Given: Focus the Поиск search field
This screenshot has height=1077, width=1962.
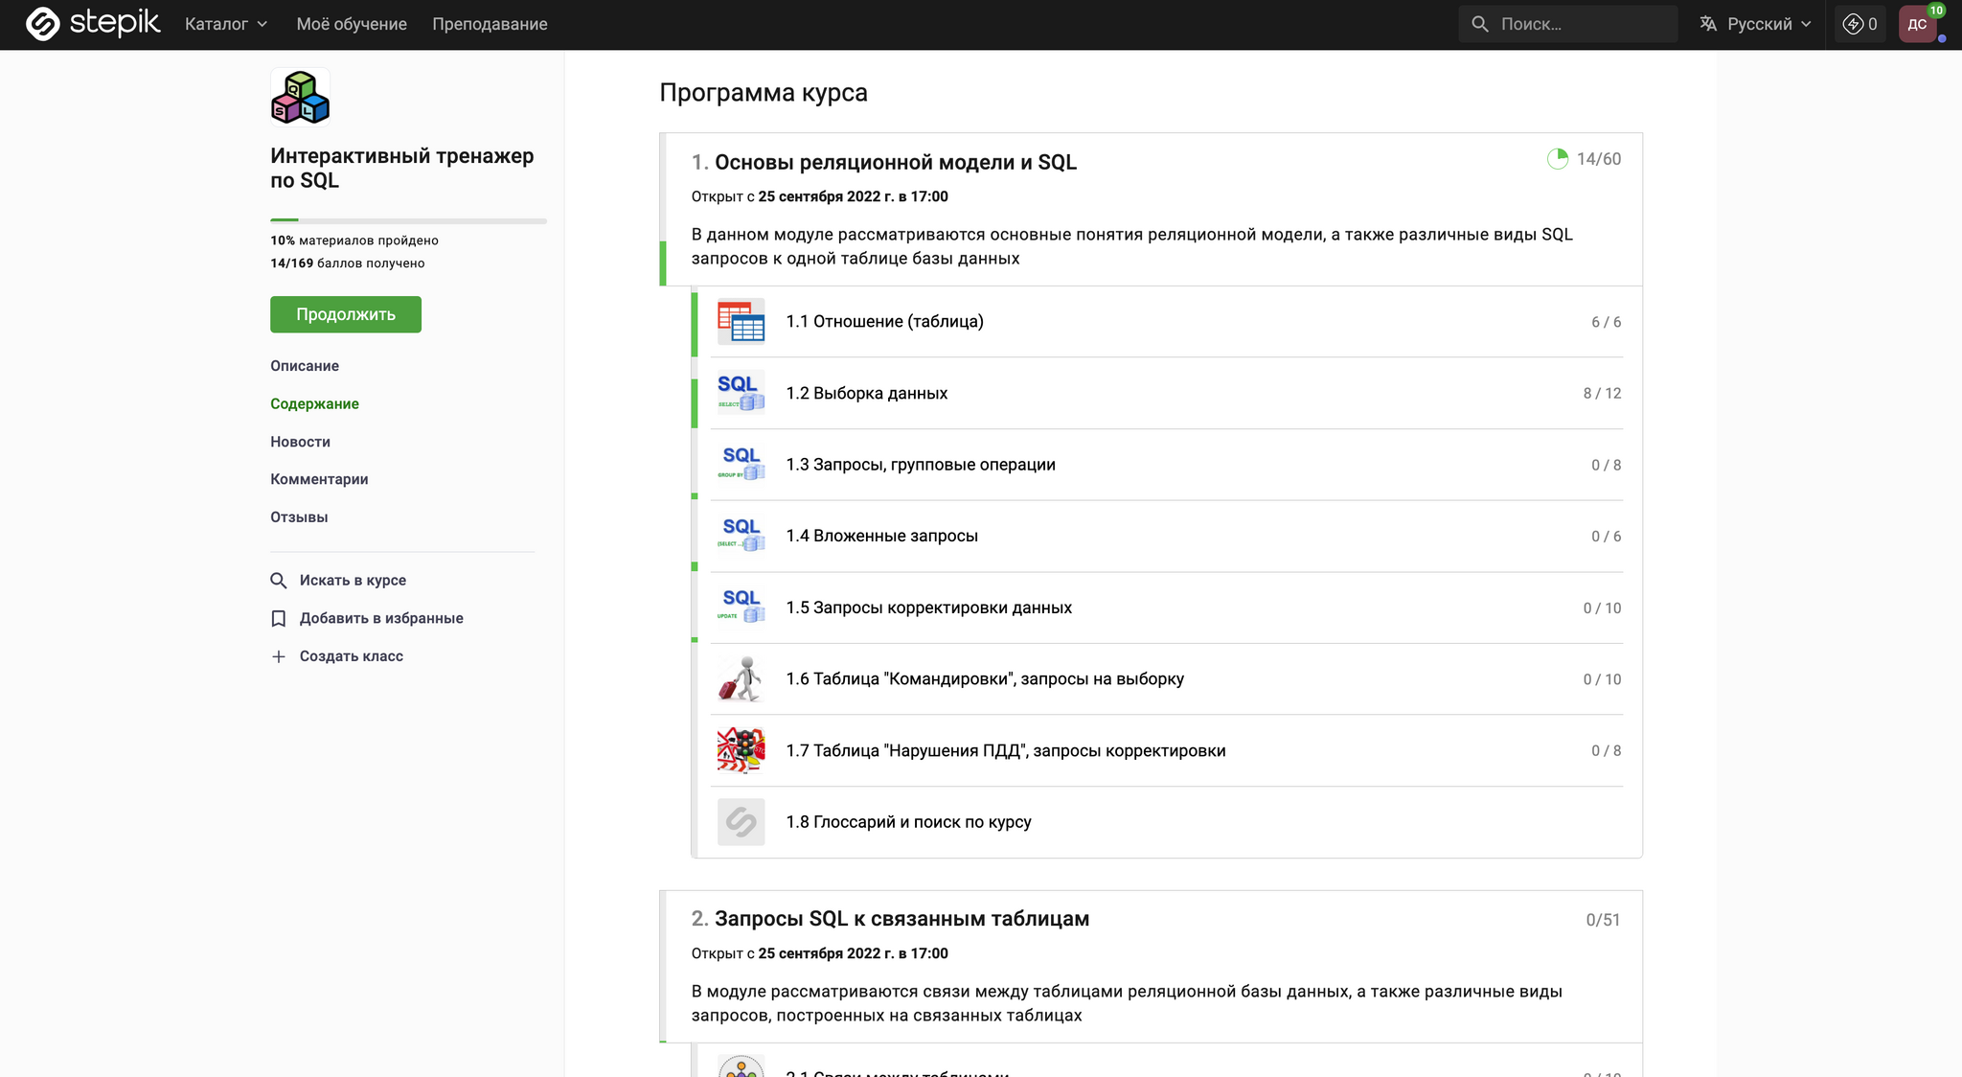Looking at the screenshot, I should tap(1568, 24).
